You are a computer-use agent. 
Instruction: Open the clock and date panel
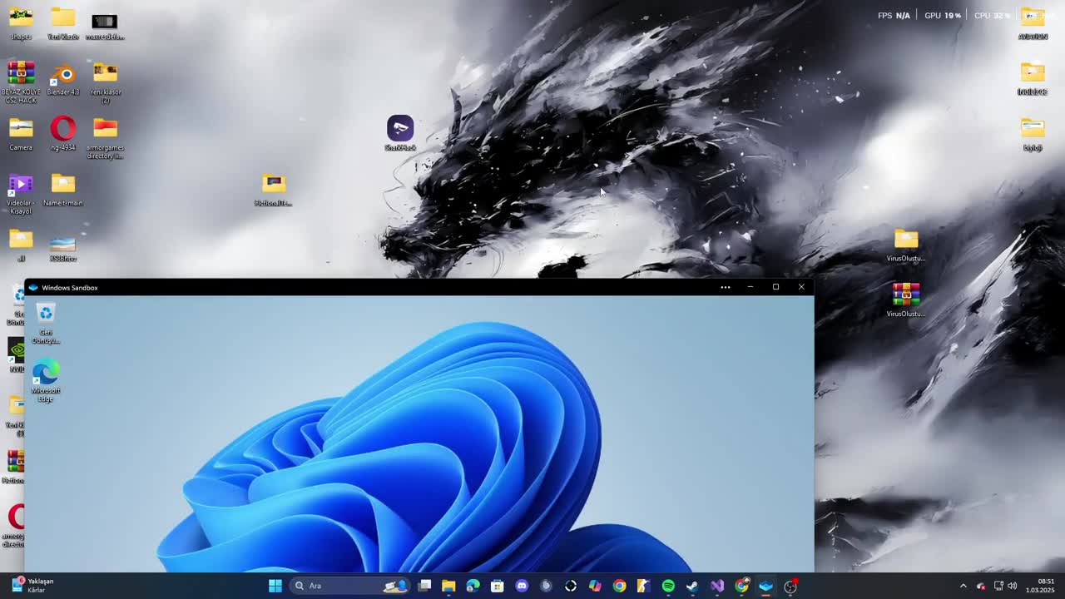pyautogui.click(x=1045, y=586)
